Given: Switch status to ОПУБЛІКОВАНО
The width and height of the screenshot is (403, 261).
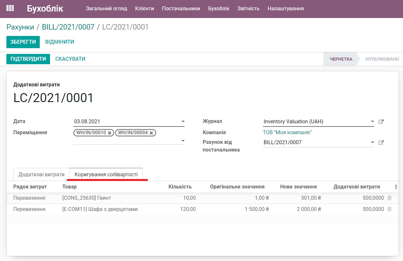Looking at the screenshot, I should click(x=382, y=59).
